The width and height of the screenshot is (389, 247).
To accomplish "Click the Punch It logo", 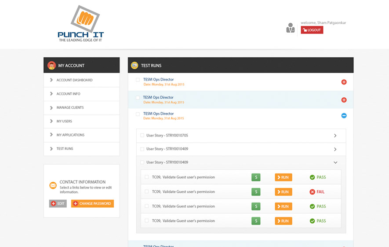I will [x=80, y=24].
